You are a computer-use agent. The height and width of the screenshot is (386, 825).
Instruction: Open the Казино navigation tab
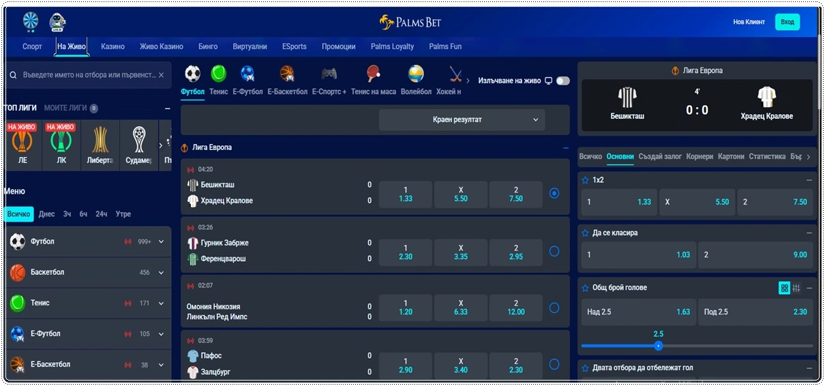(x=112, y=46)
